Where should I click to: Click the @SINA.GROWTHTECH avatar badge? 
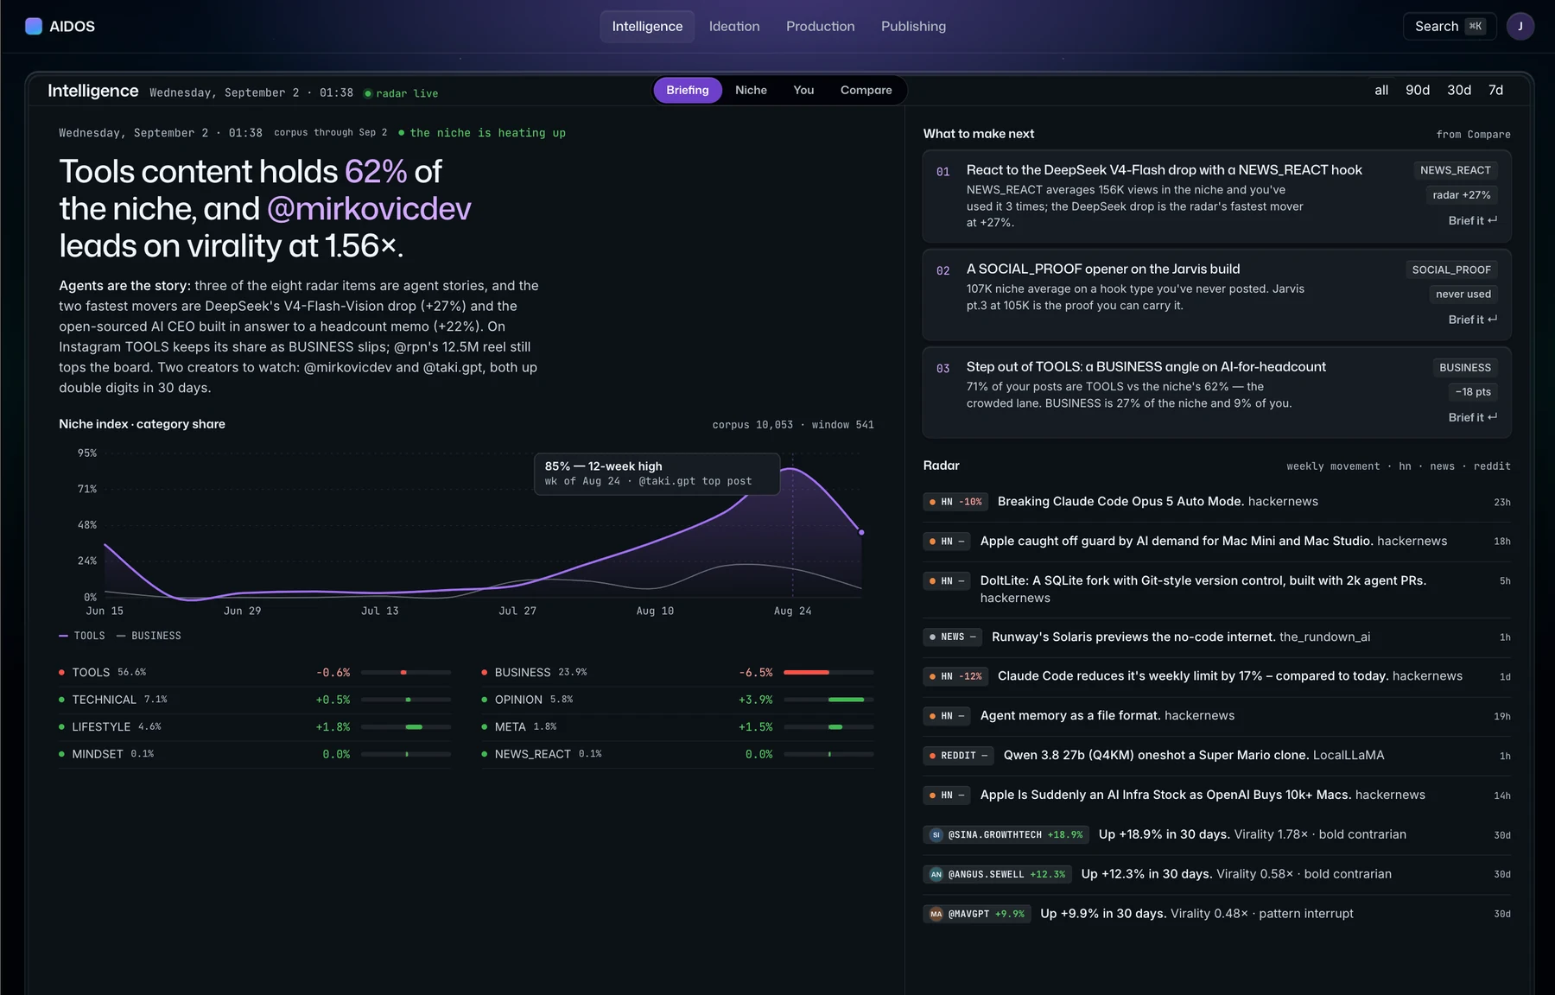click(x=936, y=834)
